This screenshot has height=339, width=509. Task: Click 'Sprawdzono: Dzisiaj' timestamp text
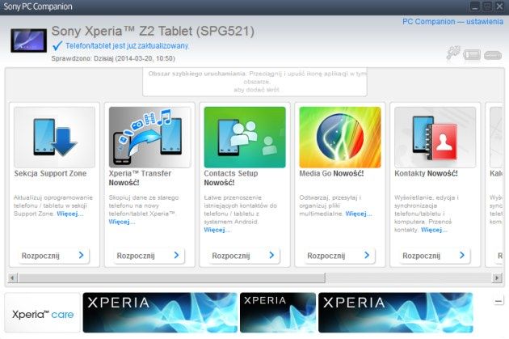113,58
